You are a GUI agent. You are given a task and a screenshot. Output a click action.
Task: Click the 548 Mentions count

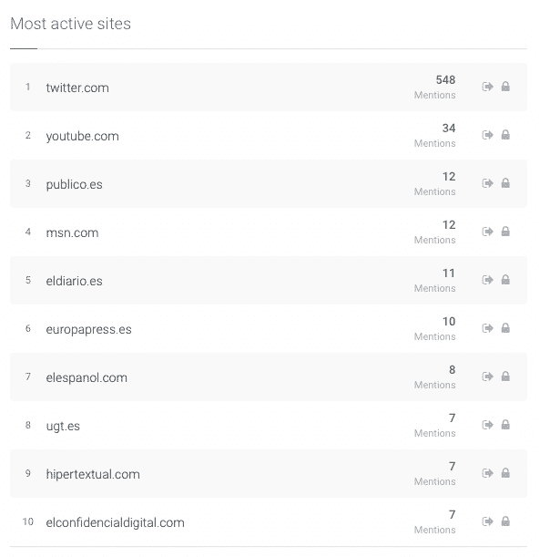click(434, 87)
